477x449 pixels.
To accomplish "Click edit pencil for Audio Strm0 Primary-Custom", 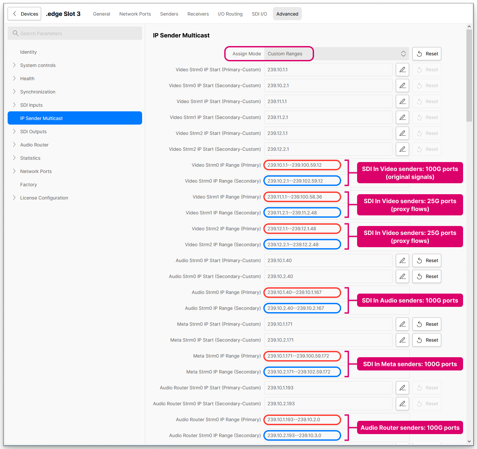I will (402, 260).
